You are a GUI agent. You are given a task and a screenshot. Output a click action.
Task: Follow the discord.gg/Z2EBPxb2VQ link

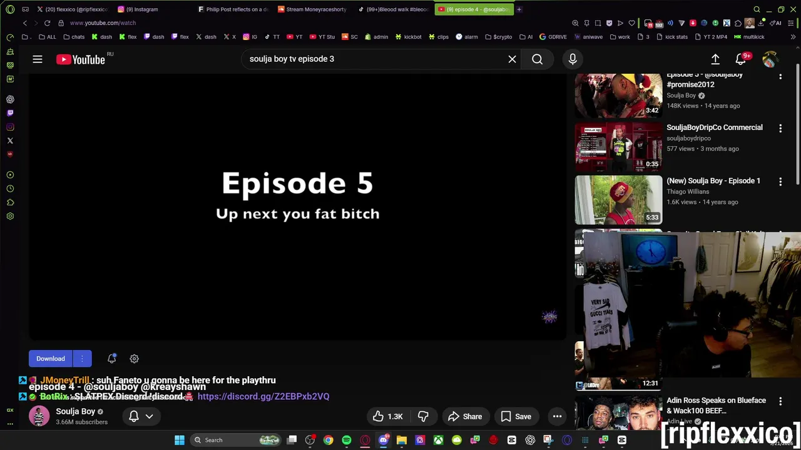(x=263, y=396)
